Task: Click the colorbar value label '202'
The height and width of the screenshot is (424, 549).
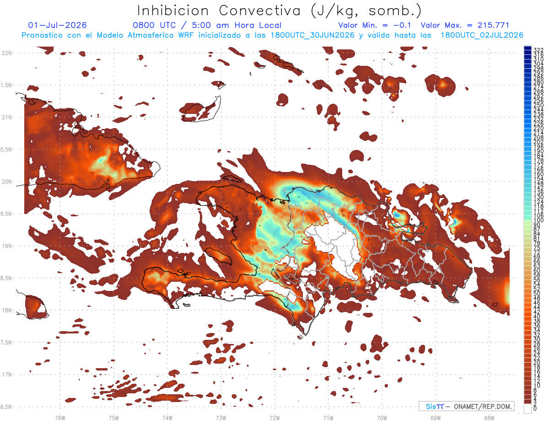Action: pyautogui.click(x=538, y=142)
